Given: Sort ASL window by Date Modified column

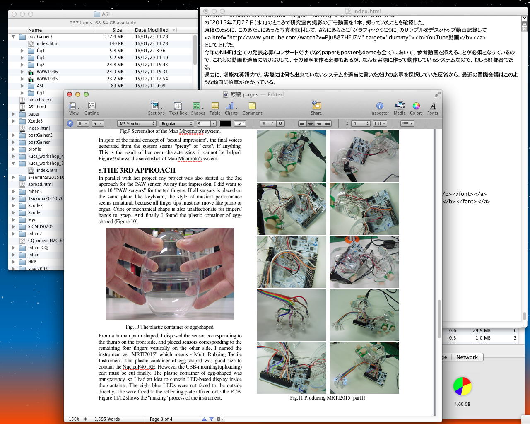Looking at the screenshot, I should tap(153, 30).
